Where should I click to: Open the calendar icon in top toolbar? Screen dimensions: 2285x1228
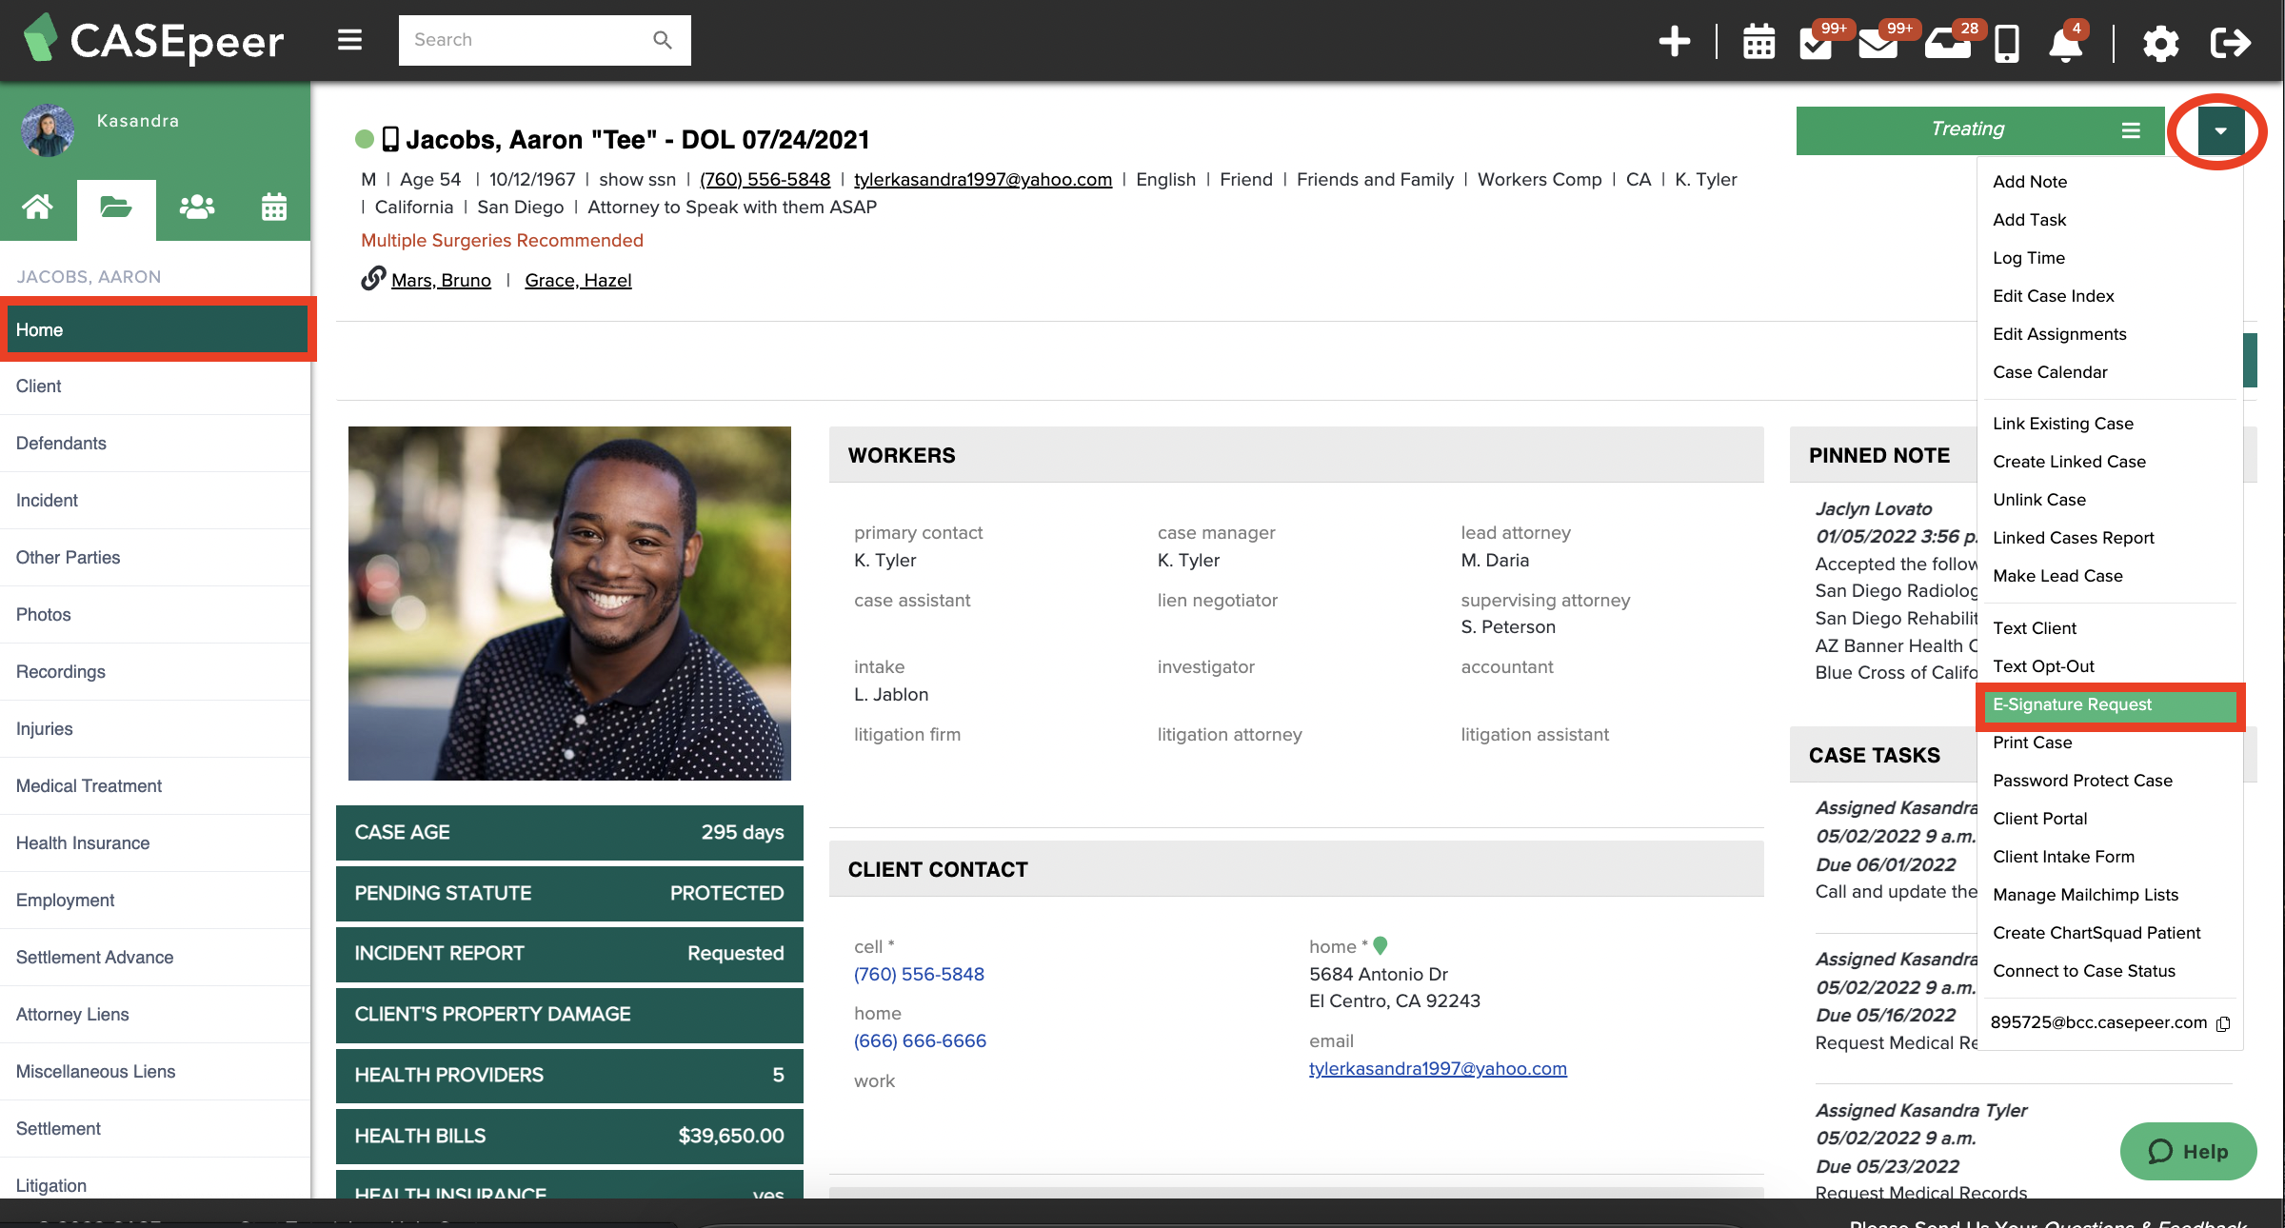[x=1758, y=42]
